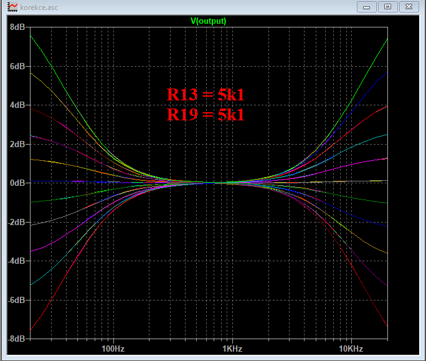Click the R19 = 5k1 annotation
The image size is (426, 361).
click(x=206, y=114)
